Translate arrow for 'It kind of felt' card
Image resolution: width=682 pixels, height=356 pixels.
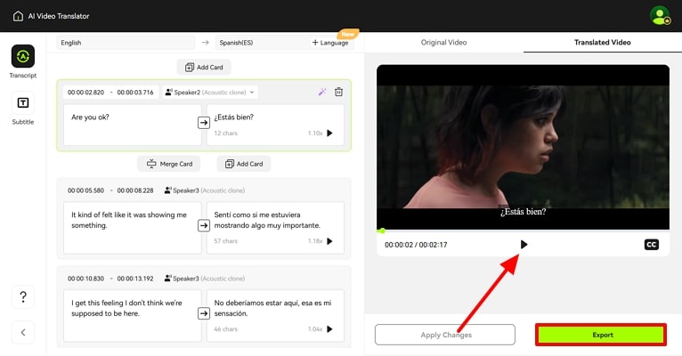204,225
